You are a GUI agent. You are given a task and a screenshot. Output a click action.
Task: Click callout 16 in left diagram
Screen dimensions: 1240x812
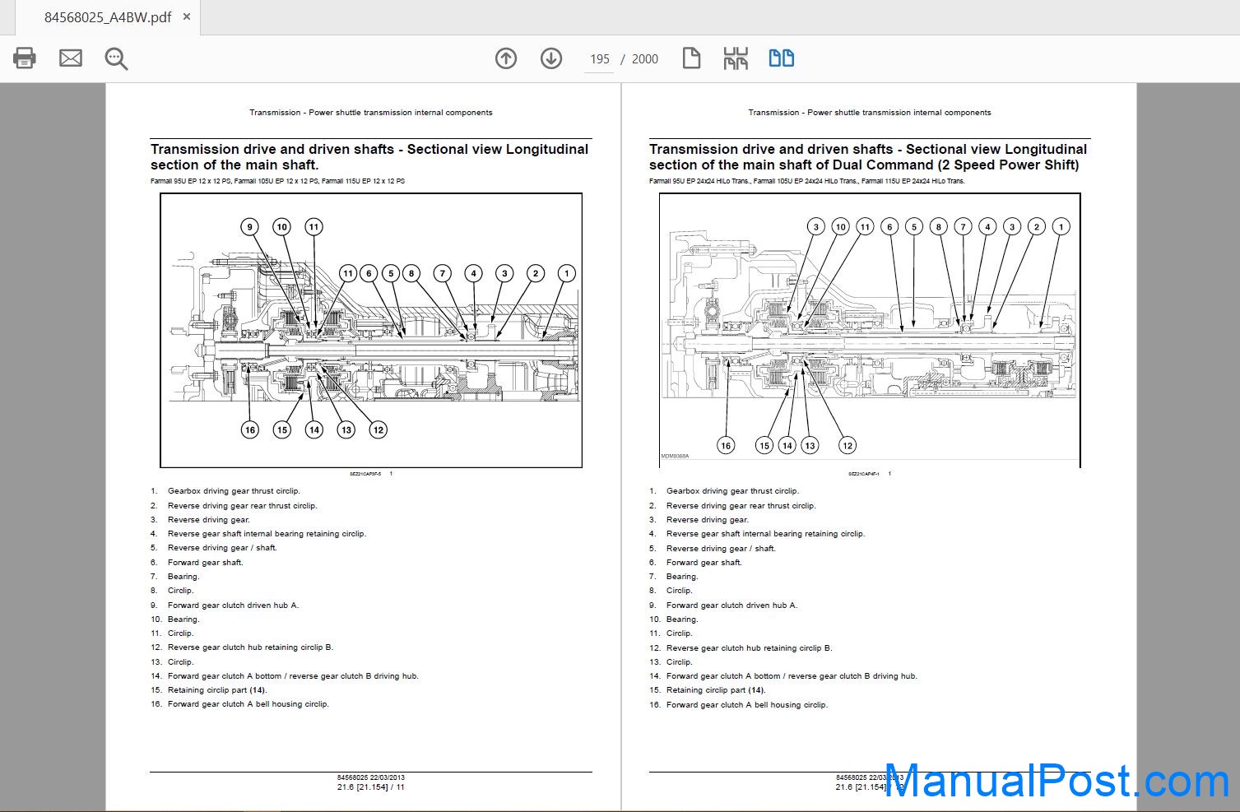pyautogui.click(x=250, y=429)
